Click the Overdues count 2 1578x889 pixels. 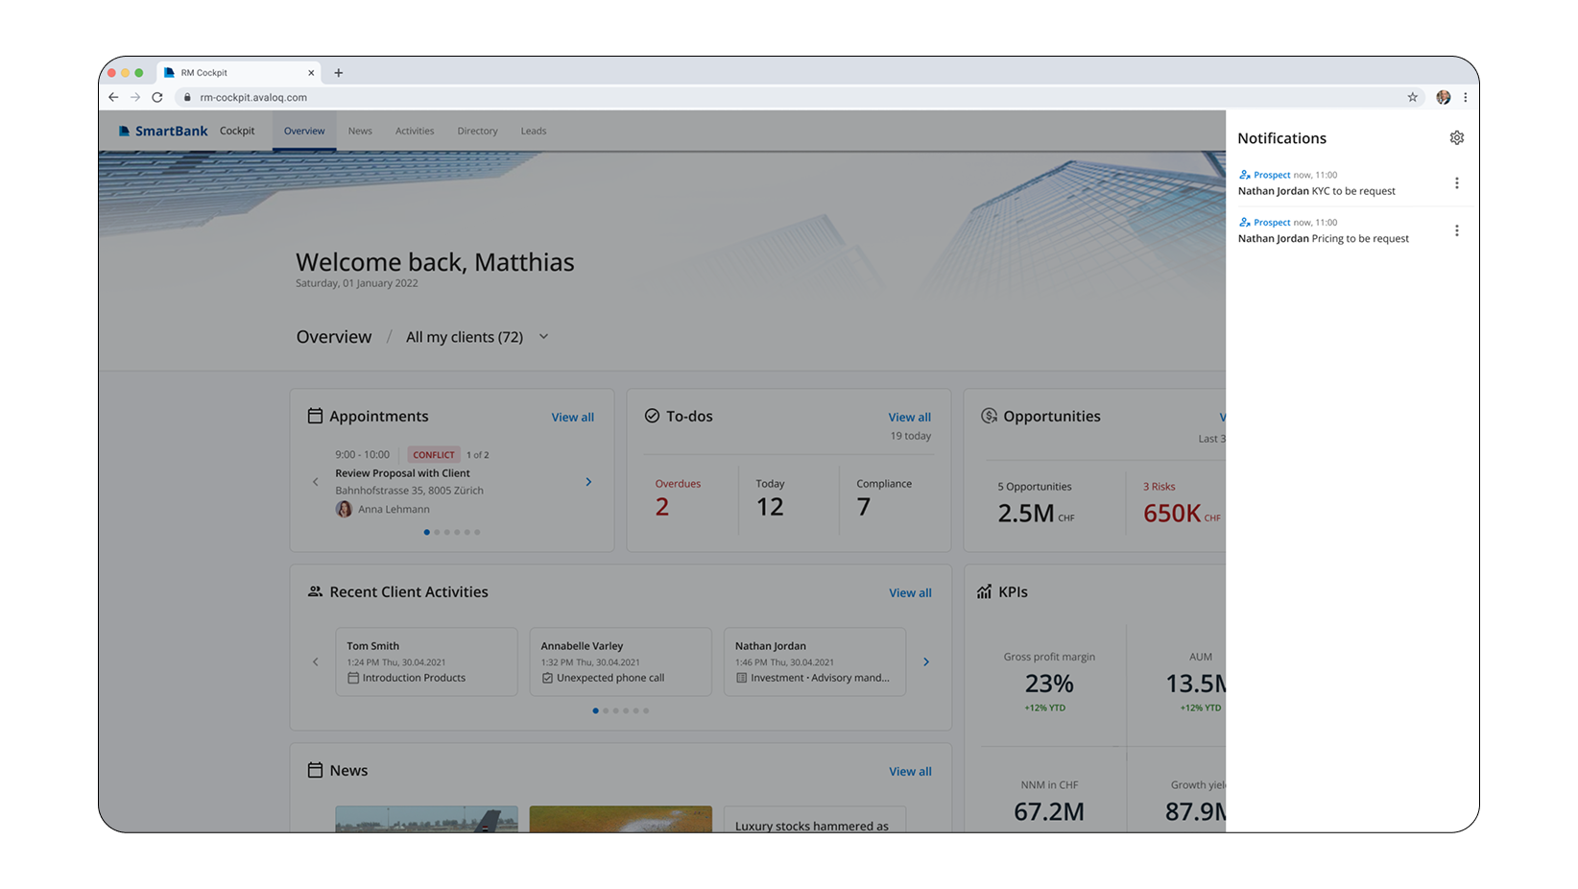(x=661, y=507)
